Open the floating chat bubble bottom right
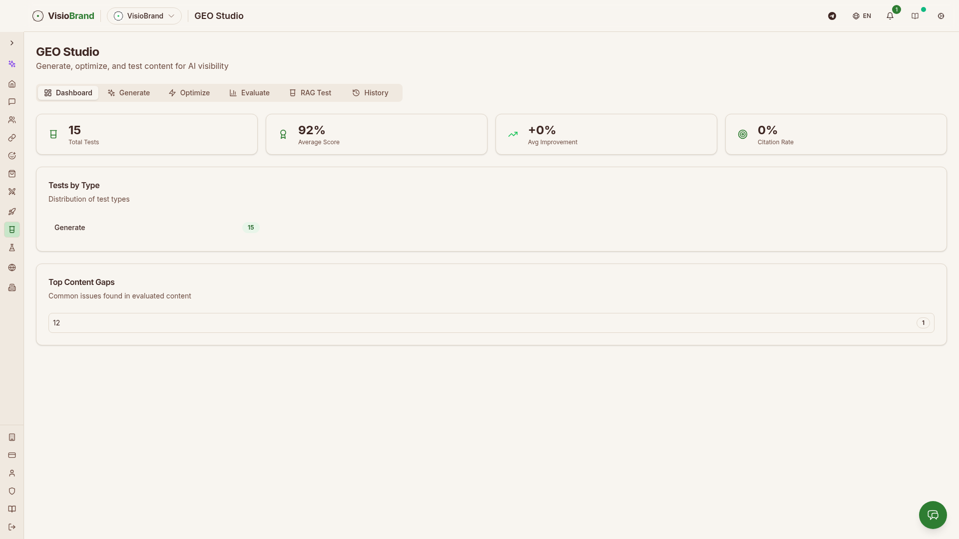Image resolution: width=959 pixels, height=539 pixels. [x=933, y=515]
